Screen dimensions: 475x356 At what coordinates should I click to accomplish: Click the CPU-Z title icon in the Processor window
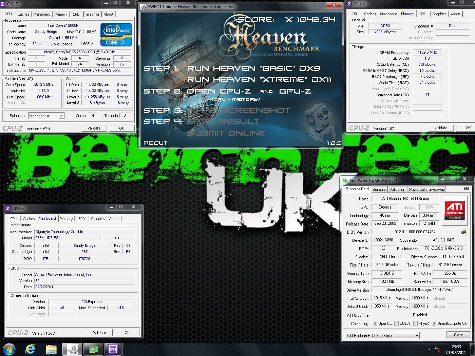pyautogui.click(x=3, y=4)
